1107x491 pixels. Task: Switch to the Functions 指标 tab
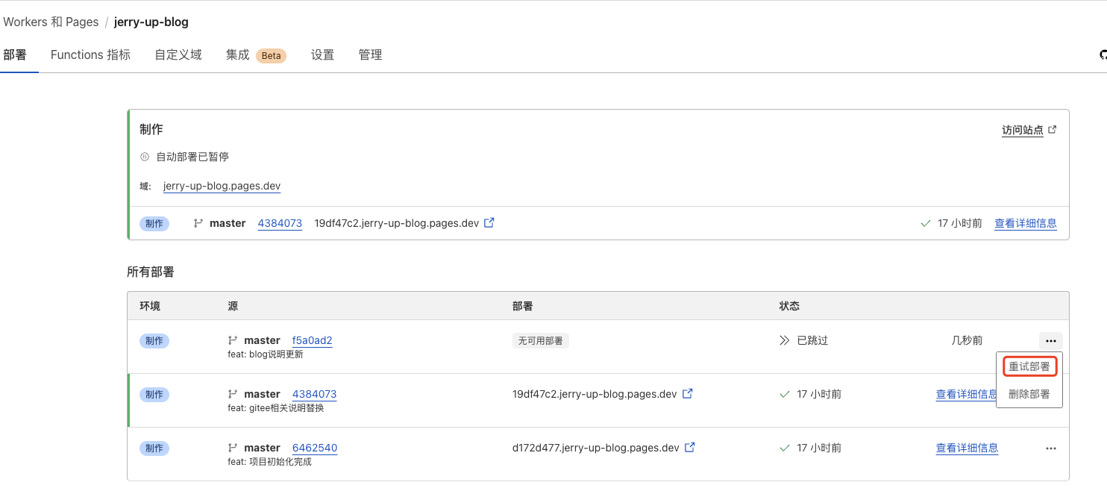(x=90, y=55)
